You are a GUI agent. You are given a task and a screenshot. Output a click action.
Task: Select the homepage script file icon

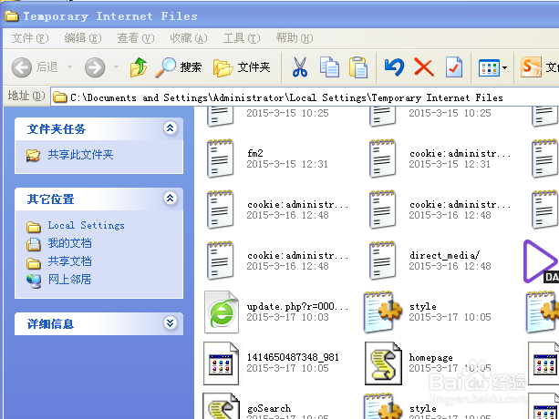pos(383,363)
